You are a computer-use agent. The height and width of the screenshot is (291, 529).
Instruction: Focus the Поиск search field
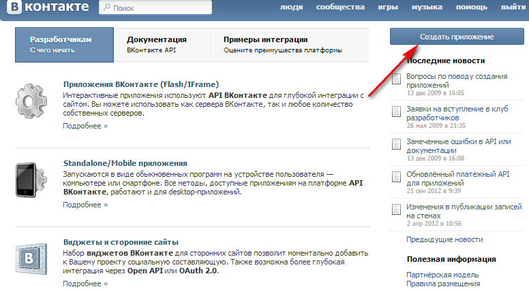(x=155, y=7)
